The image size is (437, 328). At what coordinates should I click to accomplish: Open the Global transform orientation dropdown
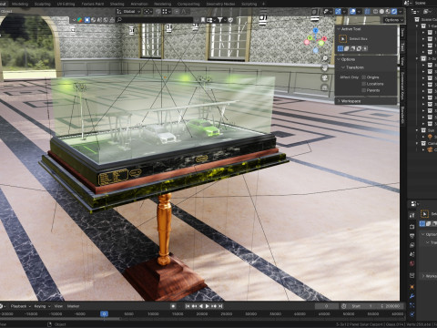[128, 12]
